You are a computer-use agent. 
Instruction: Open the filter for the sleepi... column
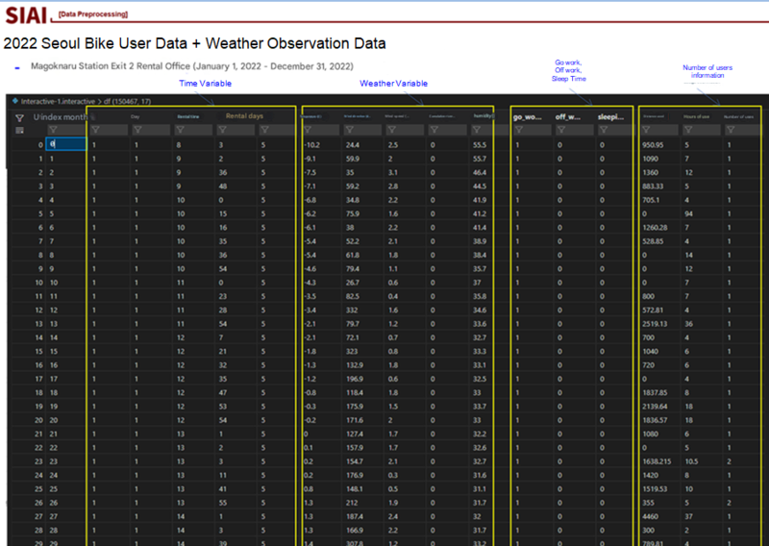(603, 130)
